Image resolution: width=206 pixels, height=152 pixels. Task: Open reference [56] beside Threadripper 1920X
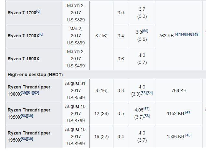[x=24, y=116]
